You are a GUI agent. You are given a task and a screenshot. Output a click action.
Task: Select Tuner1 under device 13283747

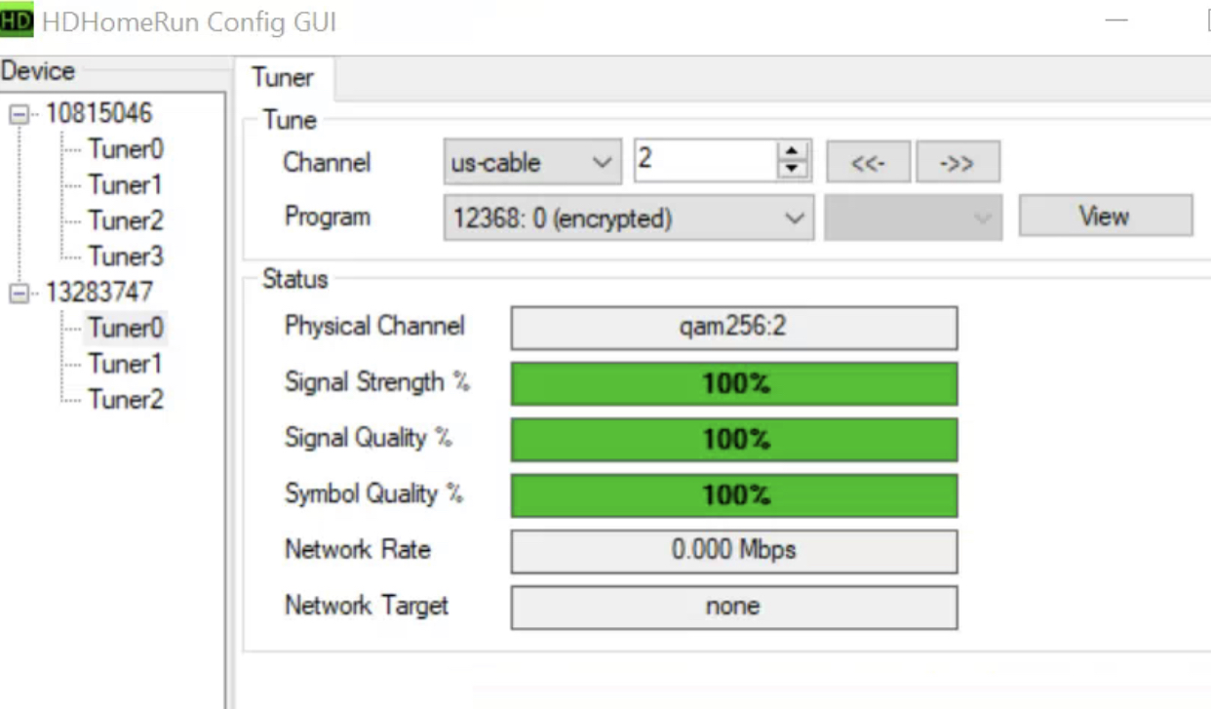coord(125,365)
